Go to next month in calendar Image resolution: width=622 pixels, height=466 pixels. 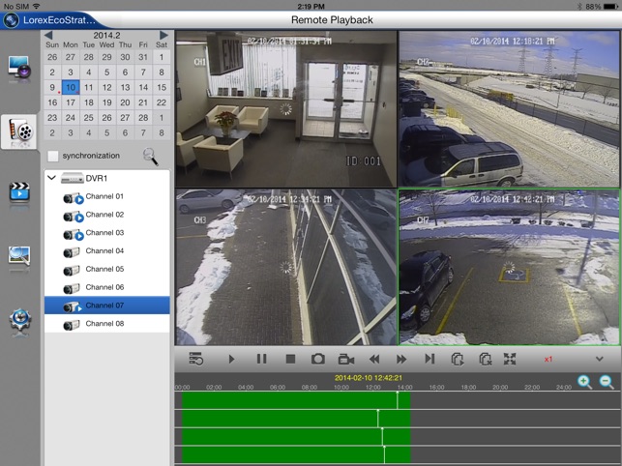click(x=164, y=35)
